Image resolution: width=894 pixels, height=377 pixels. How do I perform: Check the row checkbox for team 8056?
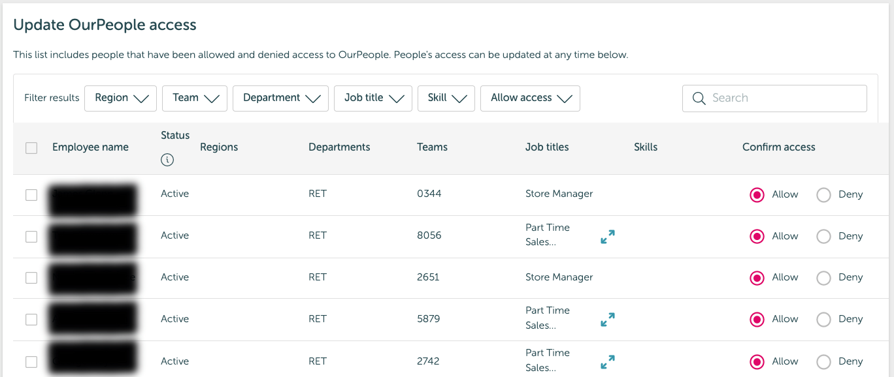pos(31,237)
